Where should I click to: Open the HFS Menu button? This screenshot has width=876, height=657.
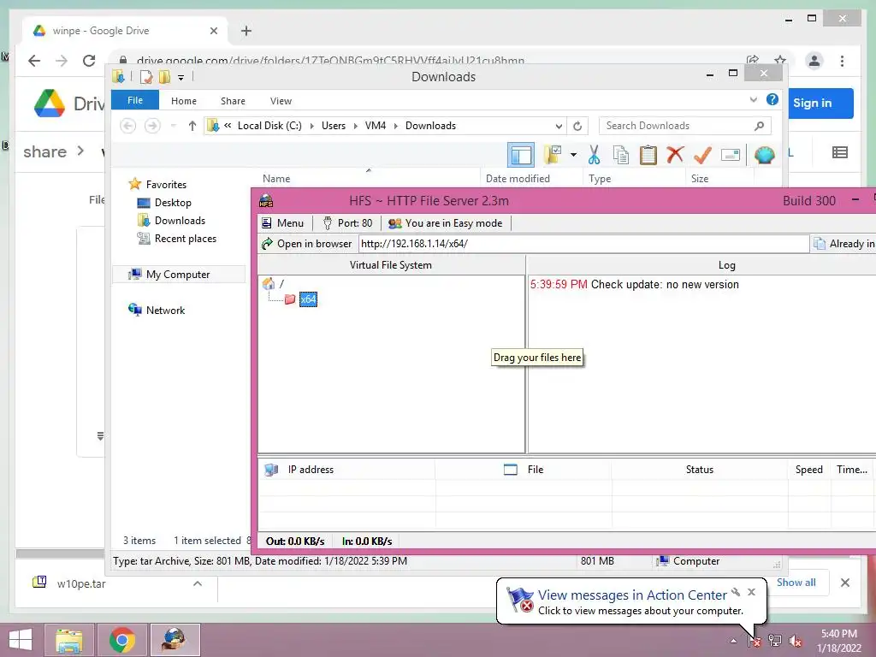[x=282, y=223]
